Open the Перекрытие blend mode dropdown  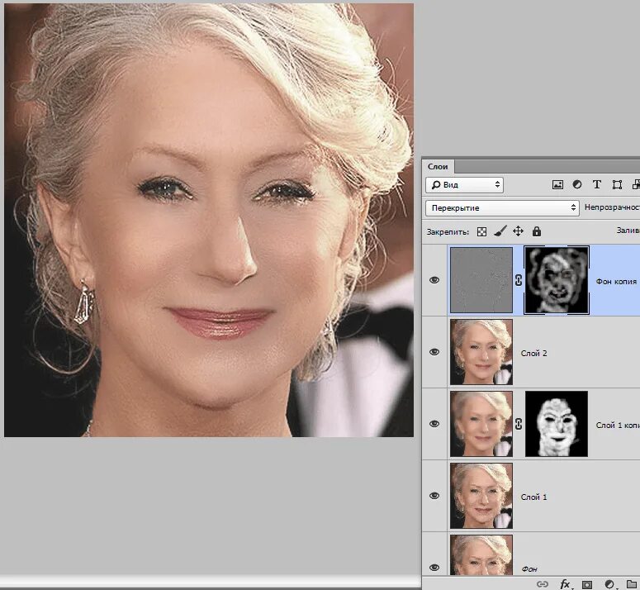(502, 208)
